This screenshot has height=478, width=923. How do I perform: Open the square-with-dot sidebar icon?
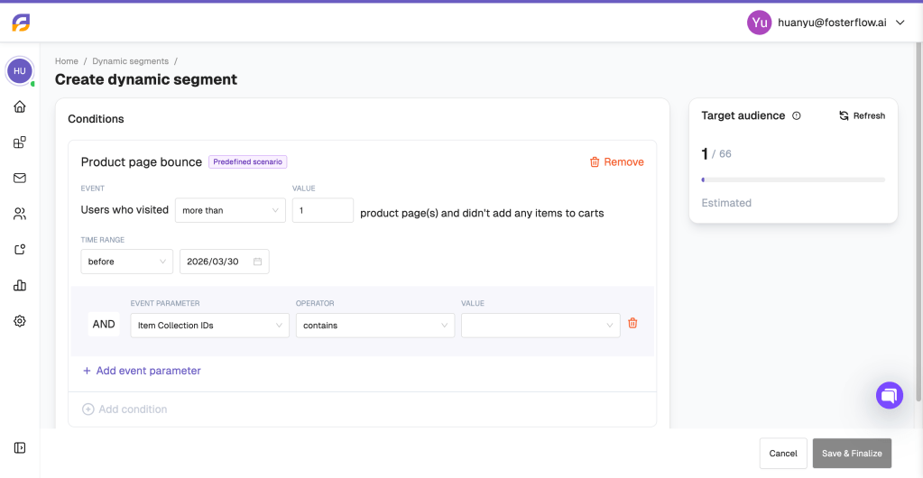(20, 250)
